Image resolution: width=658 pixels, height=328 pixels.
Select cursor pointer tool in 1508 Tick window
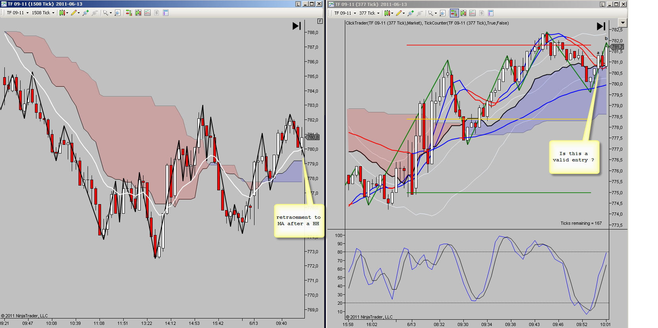coord(105,13)
